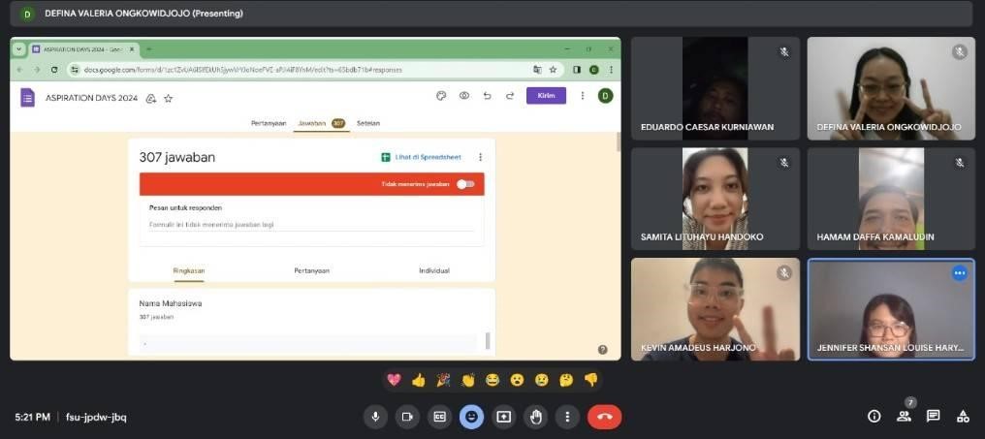This screenshot has width=985, height=439.
Task: Select the Jawaban 307 tab
Action: [322, 123]
